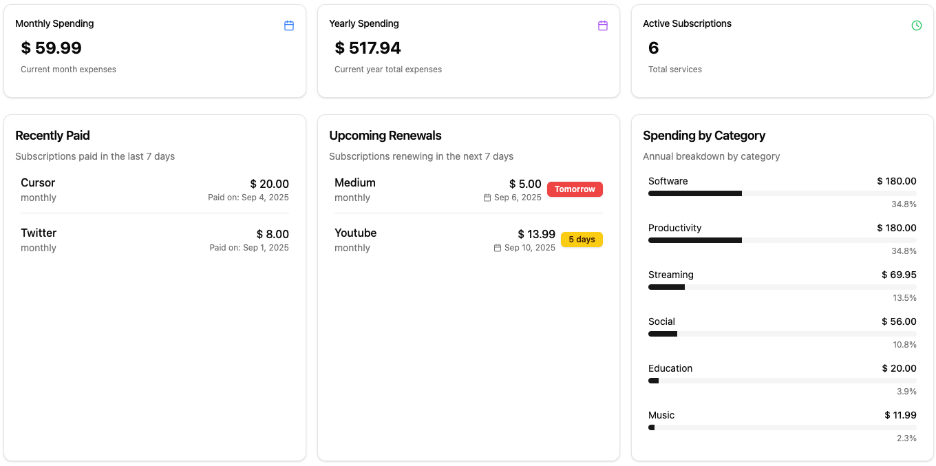Select the Medium subscription name
Screen dimensions: 936x466
pyautogui.click(x=355, y=182)
